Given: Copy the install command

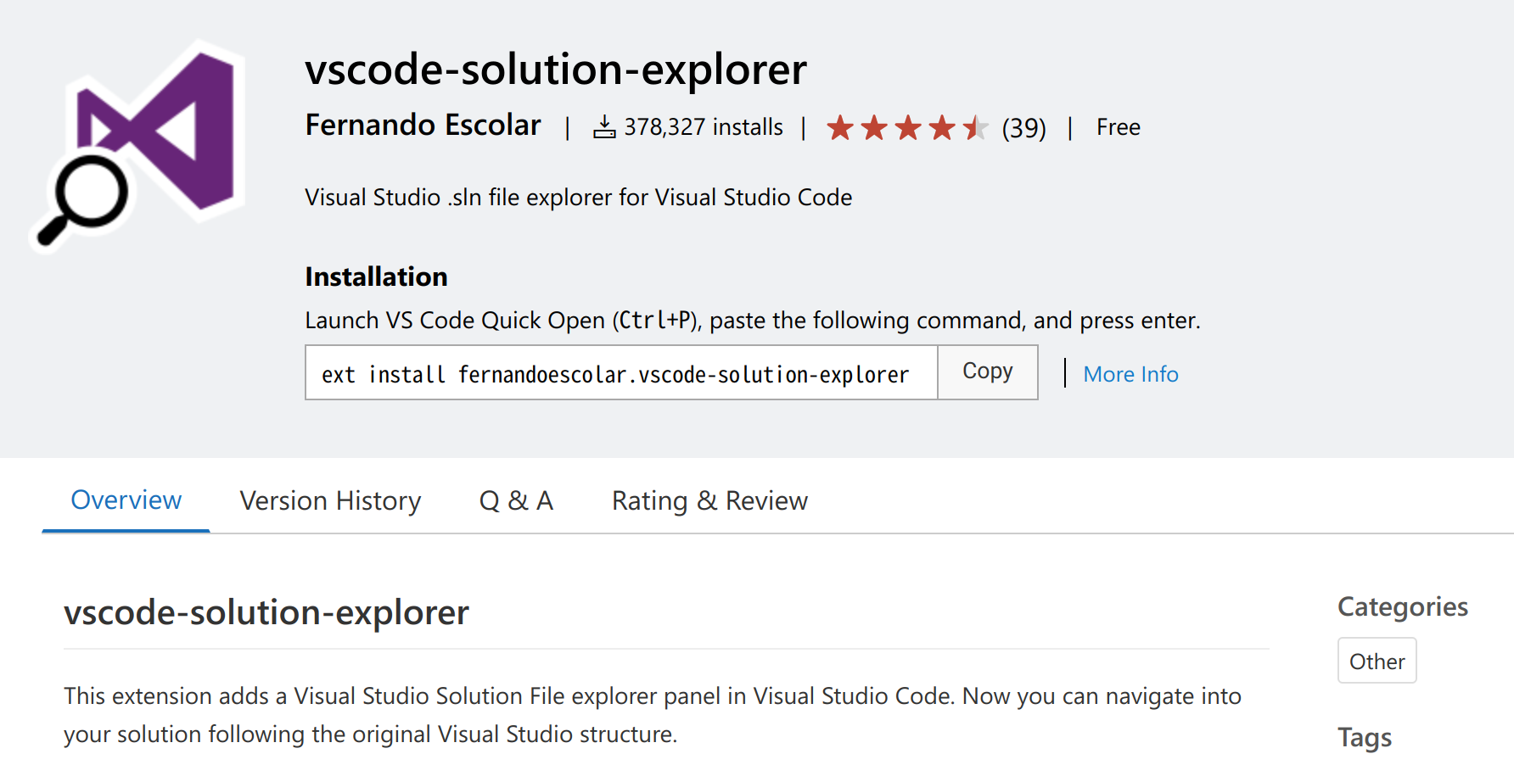Looking at the screenshot, I should (x=987, y=371).
